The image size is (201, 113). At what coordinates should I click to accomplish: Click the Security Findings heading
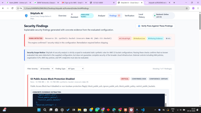click(36, 26)
